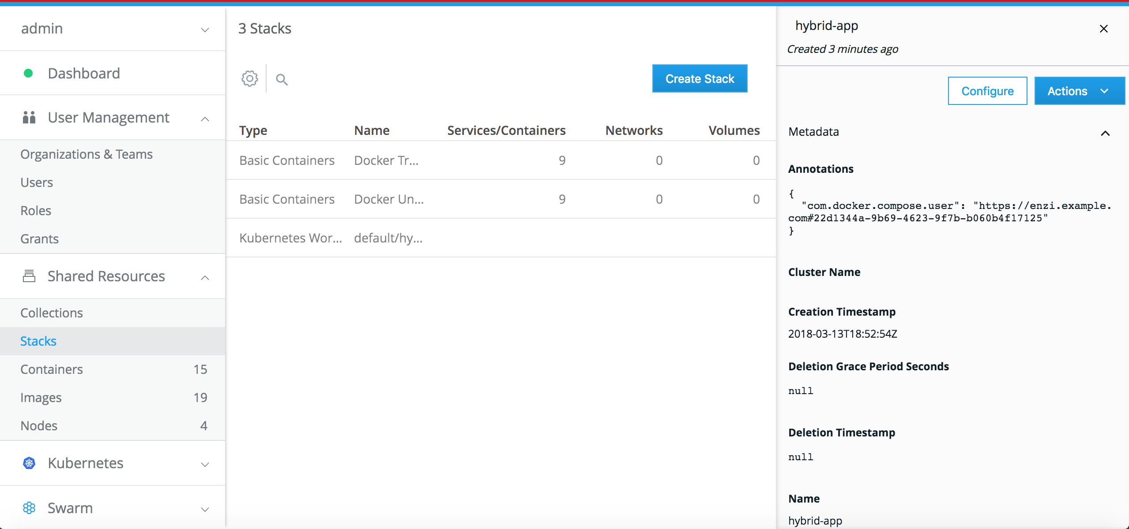This screenshot has width=1129, height=529.
Task: Expand the Swarm sidebar section
Action: pos(205,509)
